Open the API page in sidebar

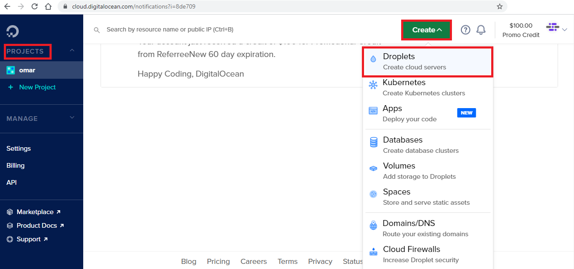tap(12, 183)
